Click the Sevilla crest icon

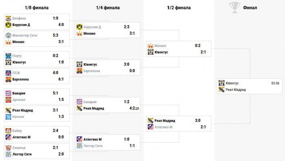[x=8, y=148]
